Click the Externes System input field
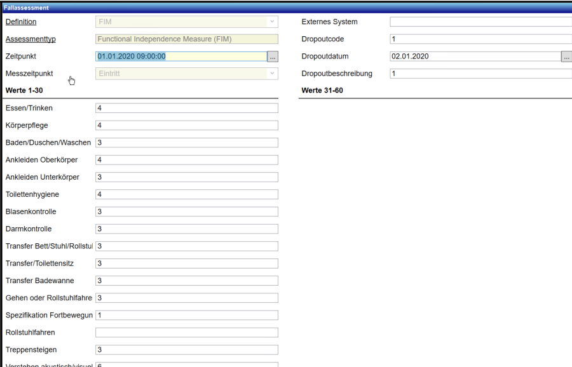 481,22
